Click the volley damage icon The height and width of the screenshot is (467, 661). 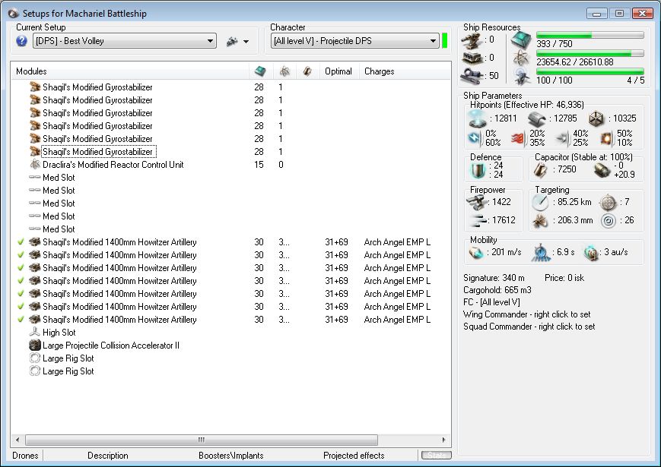[478, 220]
